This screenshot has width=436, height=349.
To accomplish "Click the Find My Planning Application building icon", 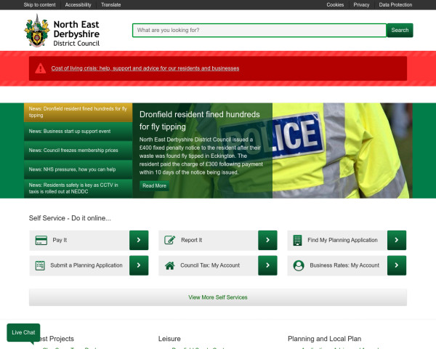I will coord(297,240).
